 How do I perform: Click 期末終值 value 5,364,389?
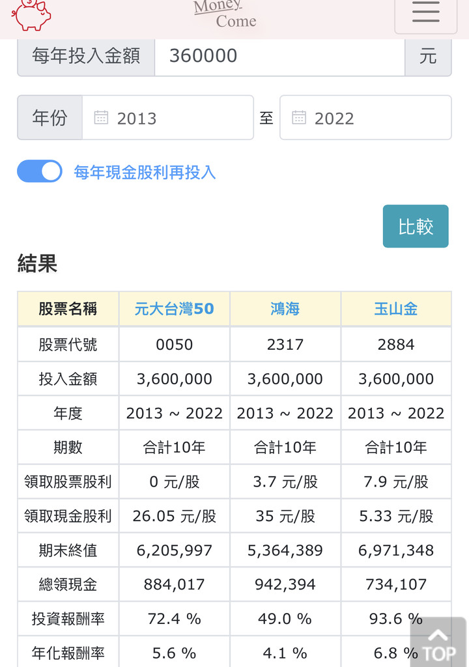click(285, 550)
